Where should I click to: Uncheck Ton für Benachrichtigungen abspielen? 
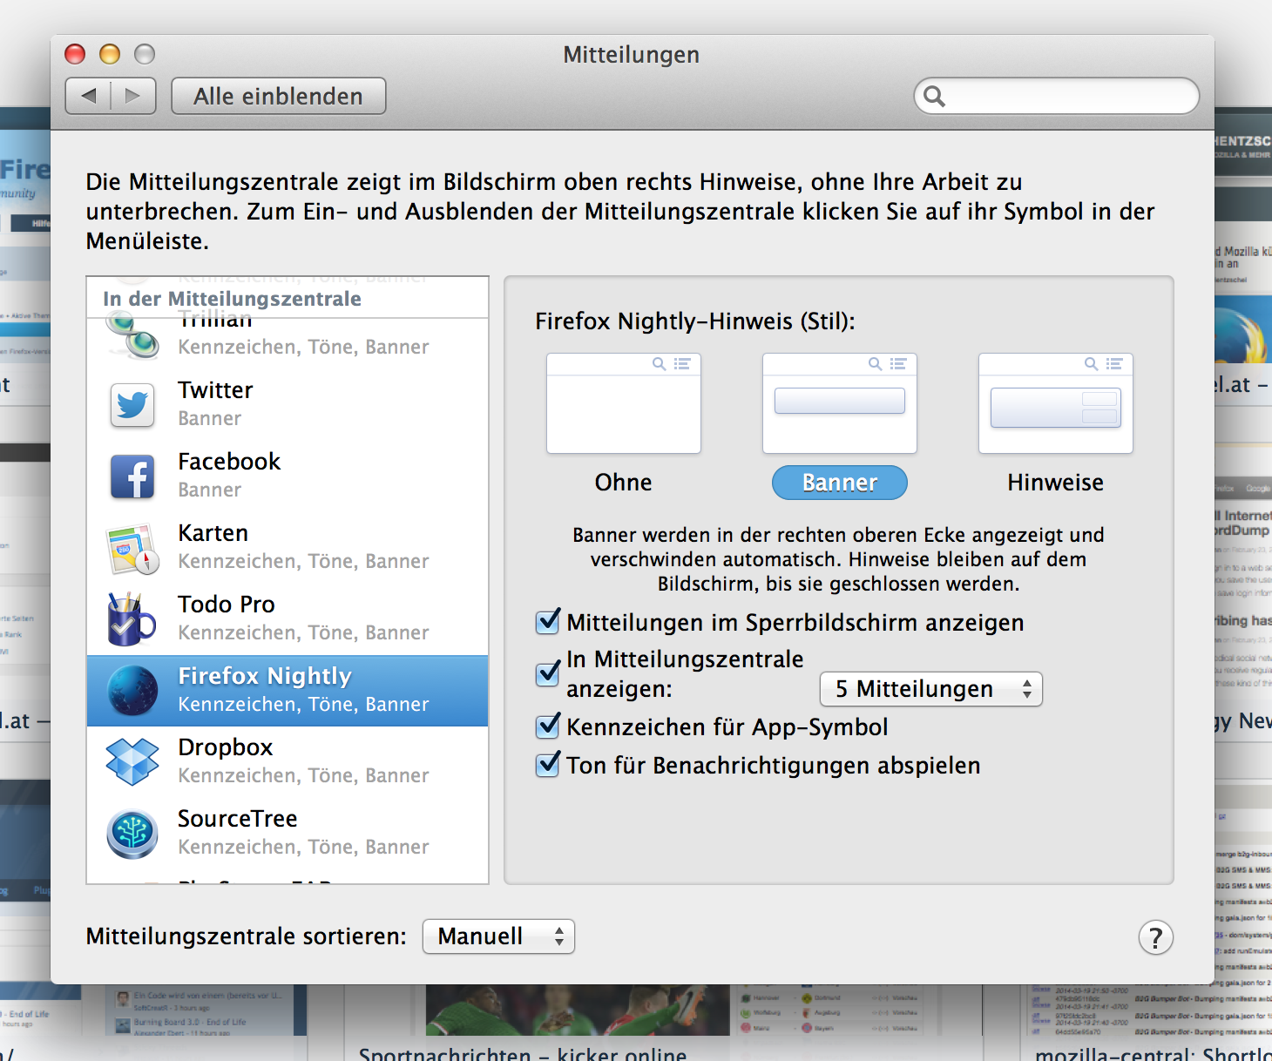[x=548, y=764]
